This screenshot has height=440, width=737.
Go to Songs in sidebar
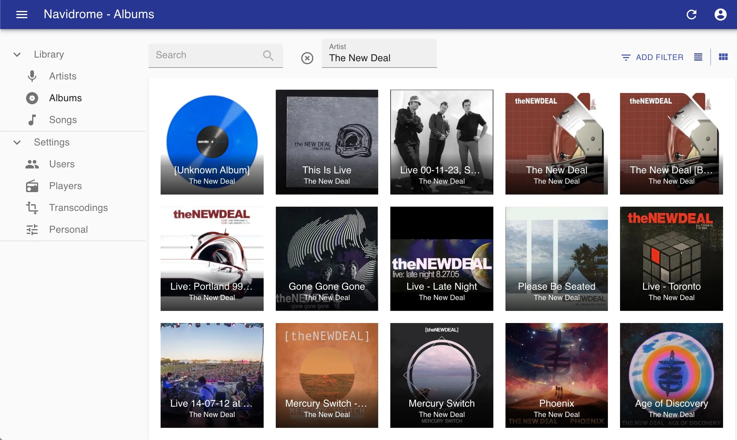[x=63, y=120]
